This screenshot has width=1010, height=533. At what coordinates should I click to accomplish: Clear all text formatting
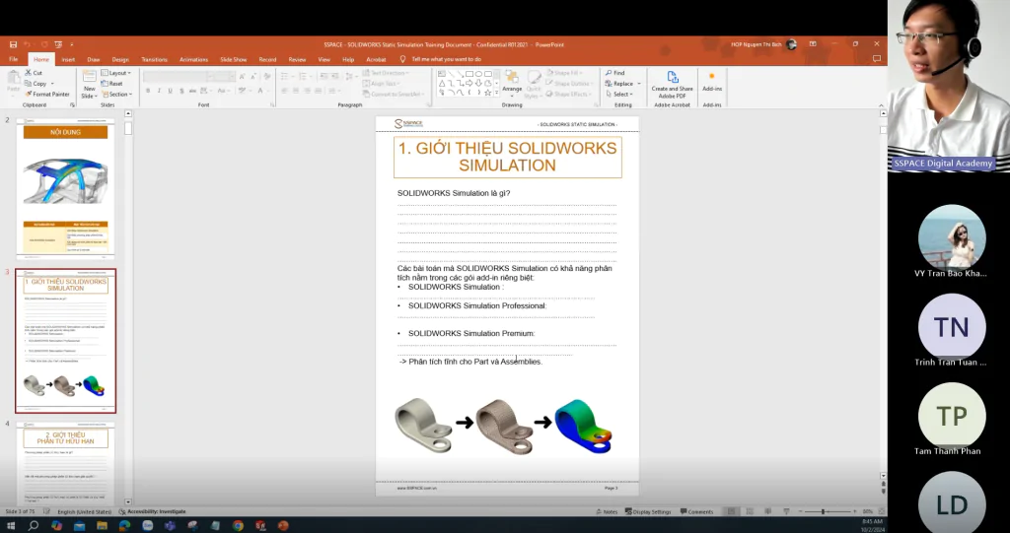tap(267, 76)
